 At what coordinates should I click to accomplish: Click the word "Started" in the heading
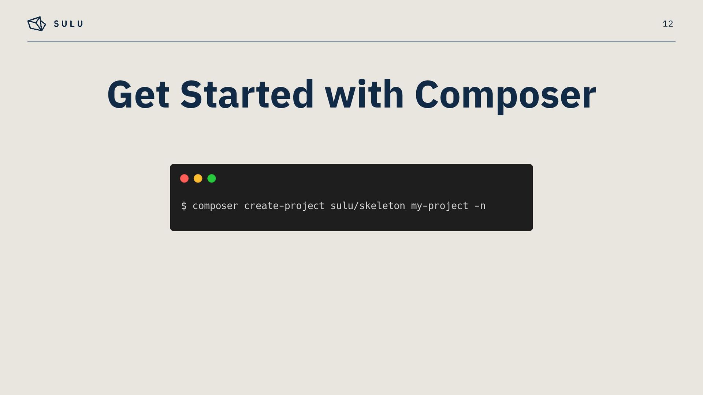pos(247,95)
